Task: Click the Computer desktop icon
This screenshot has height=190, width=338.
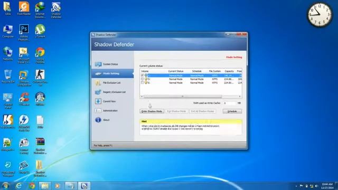Action: (8, 32)
